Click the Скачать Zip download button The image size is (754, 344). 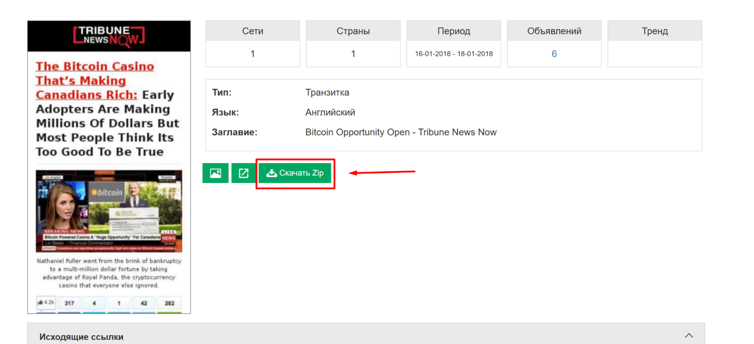coord(295,173)
